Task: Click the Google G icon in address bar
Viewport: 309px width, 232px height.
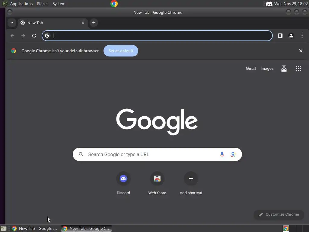Action: [x=47, y=36]
